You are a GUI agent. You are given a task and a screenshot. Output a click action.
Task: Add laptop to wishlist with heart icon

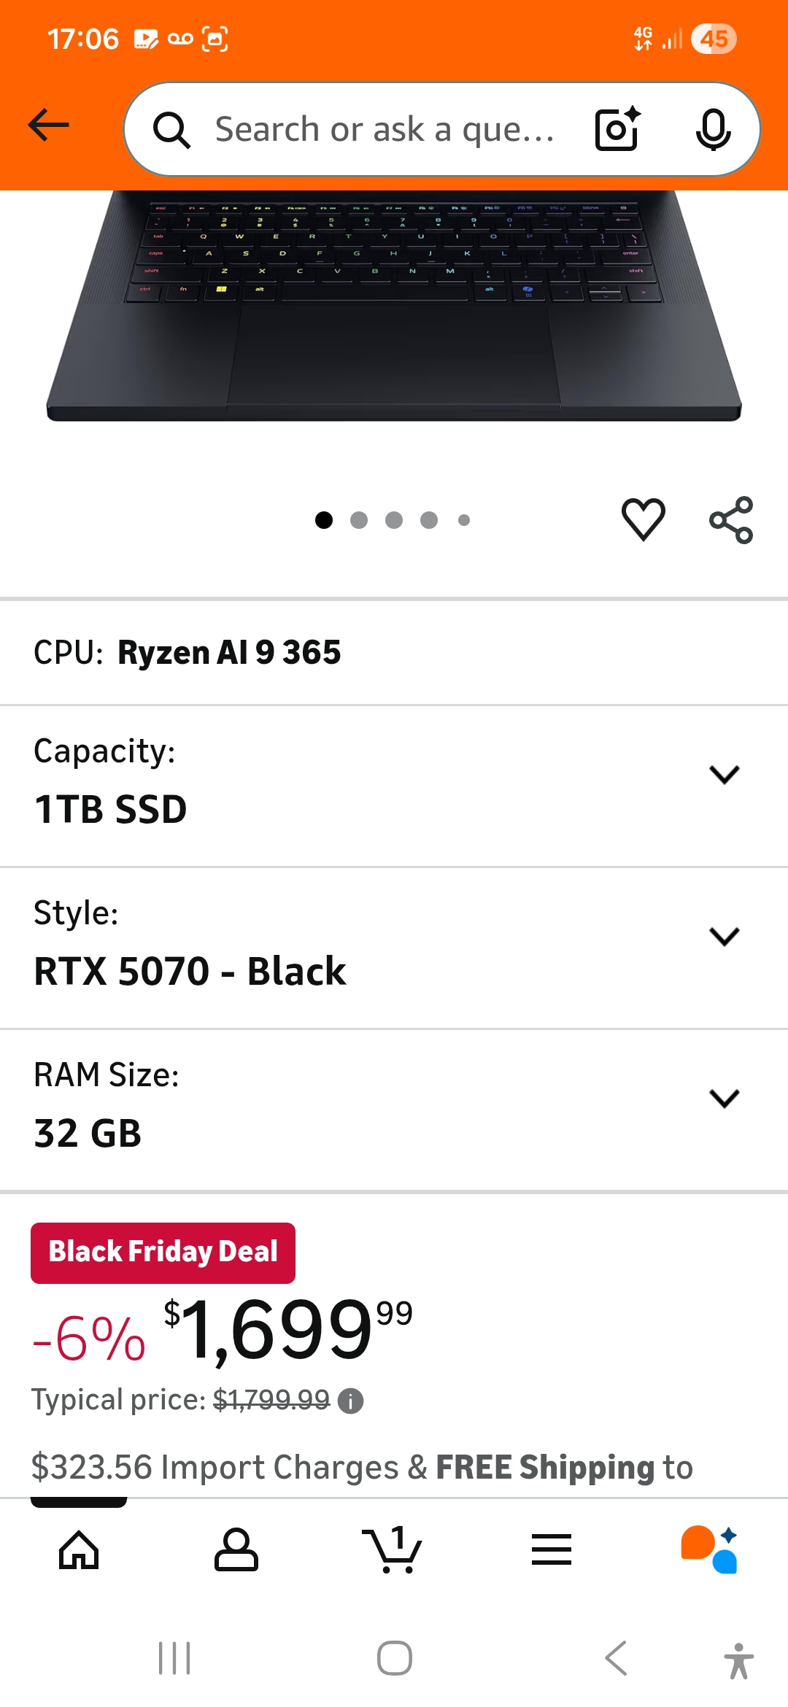pyautogui.click(x=643, y=519)
